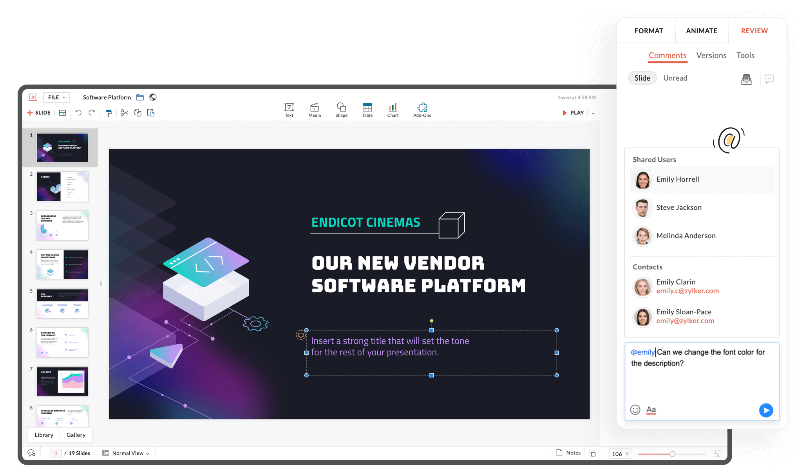This screenshot has height=465, width=805.
Task: Open emoji picker in comment box
Action: point(635,410)
